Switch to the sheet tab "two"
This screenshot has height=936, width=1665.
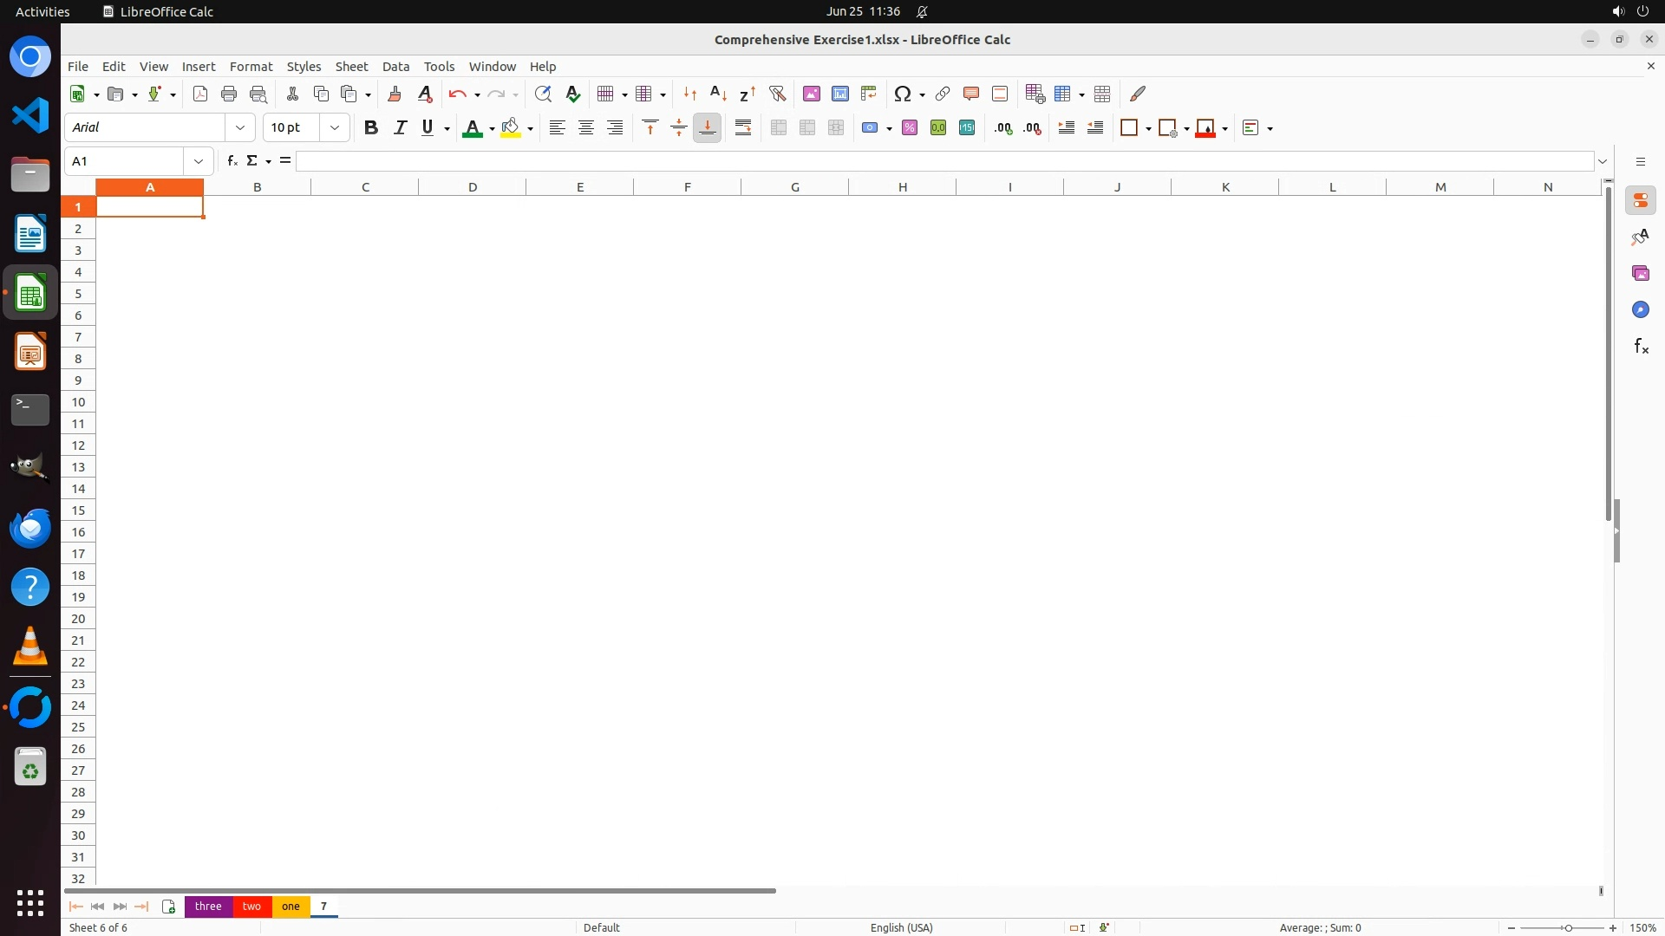251,907
